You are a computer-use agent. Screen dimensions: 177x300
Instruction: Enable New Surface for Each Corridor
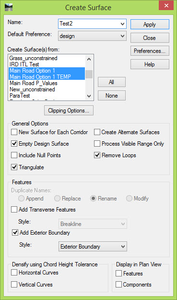[14, 132]
